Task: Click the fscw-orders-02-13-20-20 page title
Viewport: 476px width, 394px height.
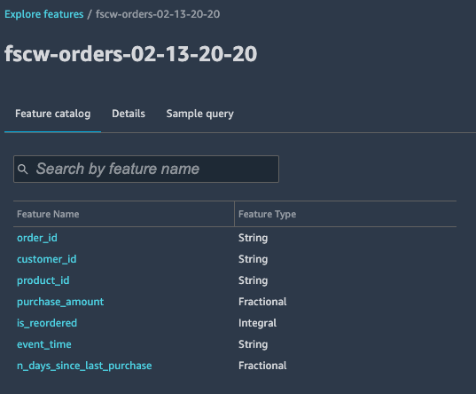Action: coord(131,54)
